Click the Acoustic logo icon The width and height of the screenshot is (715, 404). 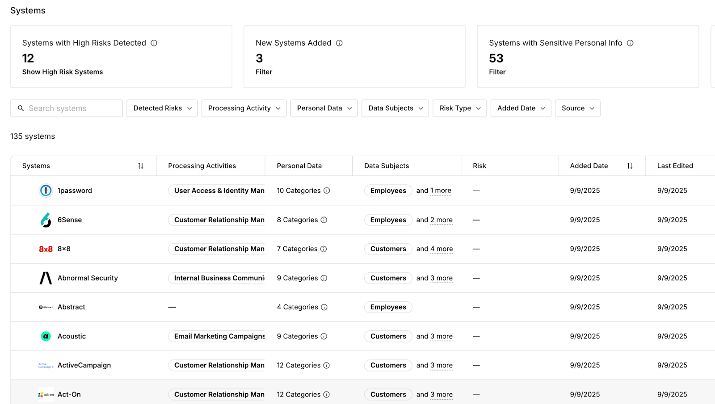(x=46, y=336)
